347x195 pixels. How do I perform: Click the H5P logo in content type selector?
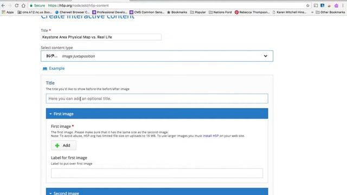[52, 56]
